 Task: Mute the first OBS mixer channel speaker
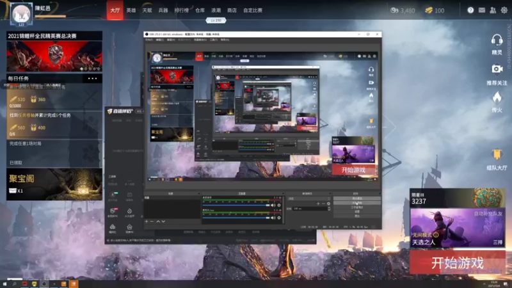coord(273,205)
